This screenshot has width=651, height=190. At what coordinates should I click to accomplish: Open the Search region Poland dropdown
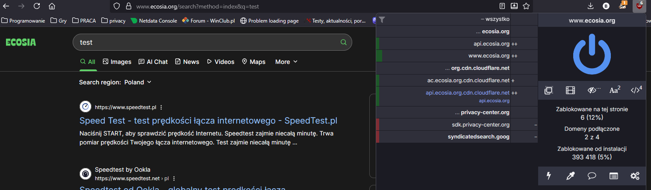pyautogui.click(x=138, y=82)
